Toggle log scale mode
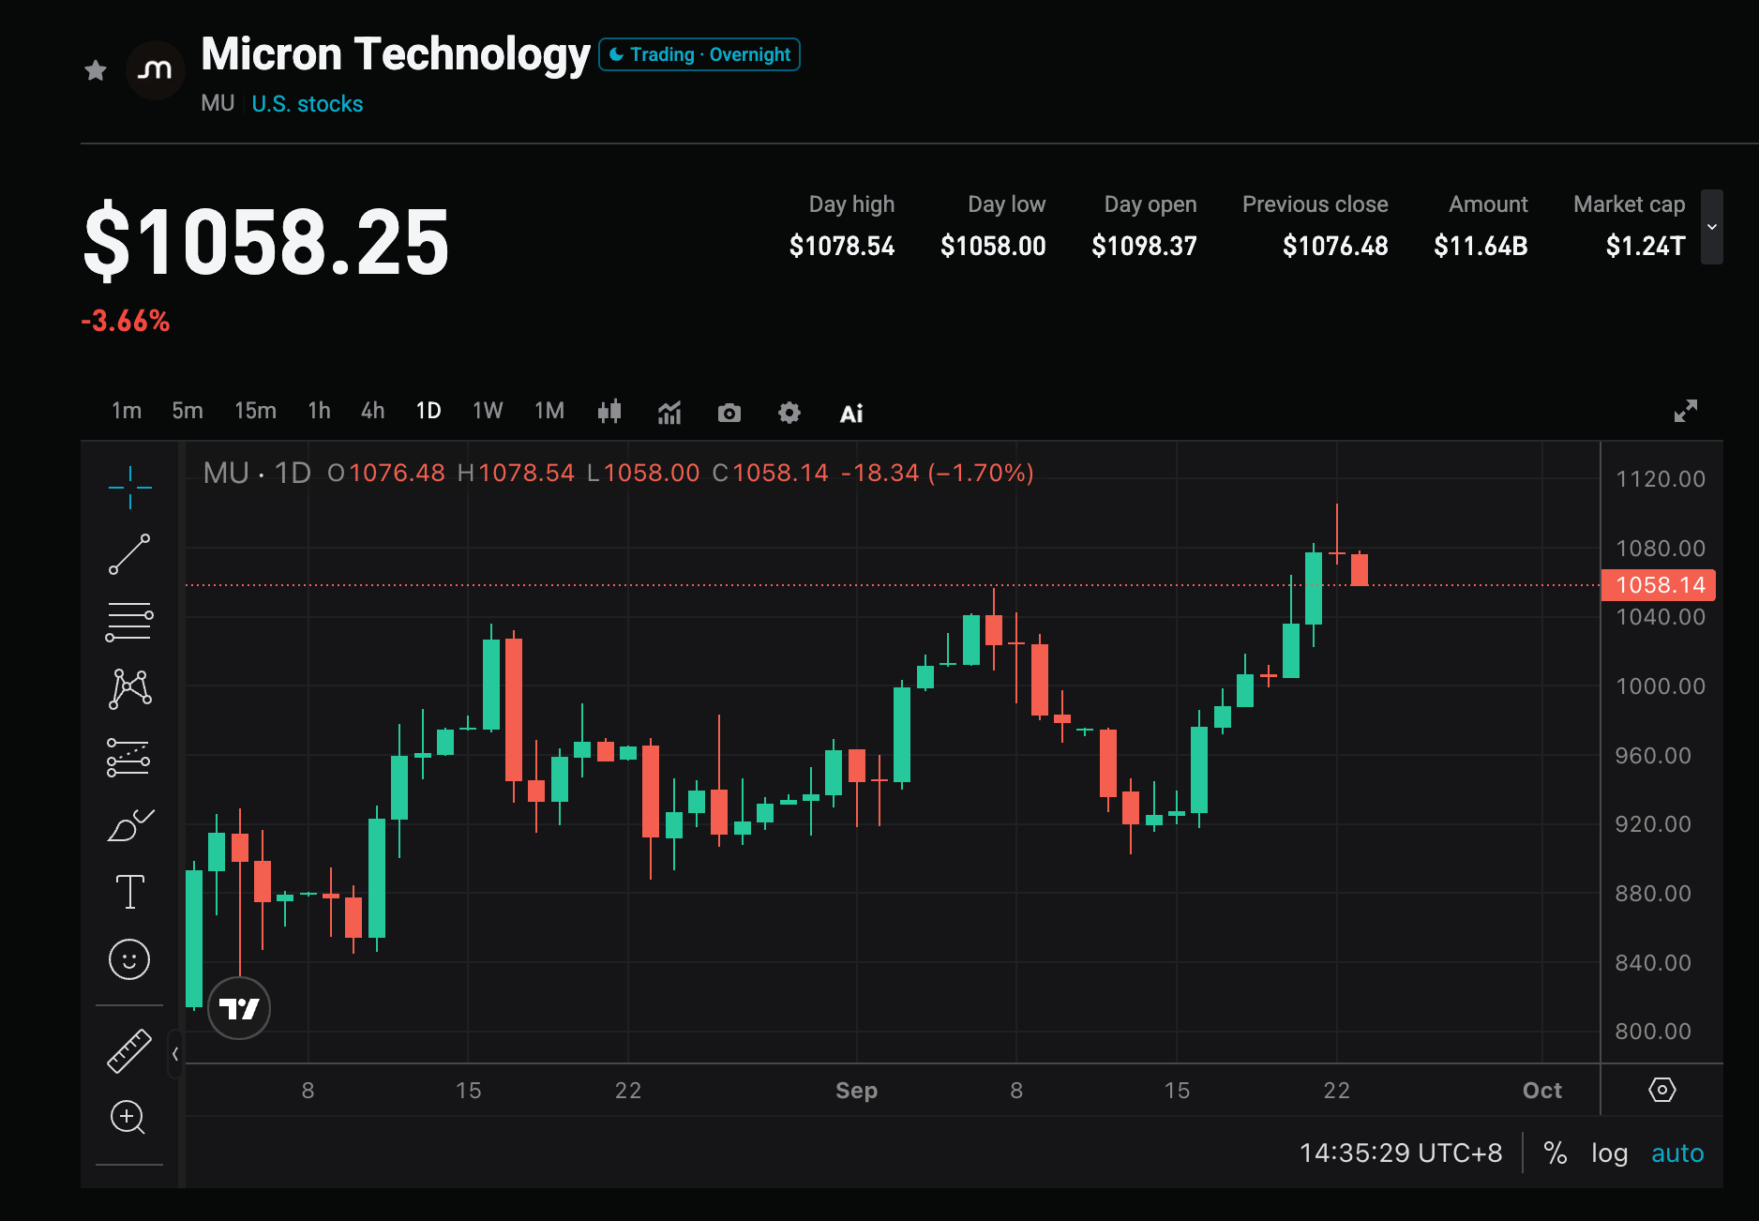 point(1609,1153)
